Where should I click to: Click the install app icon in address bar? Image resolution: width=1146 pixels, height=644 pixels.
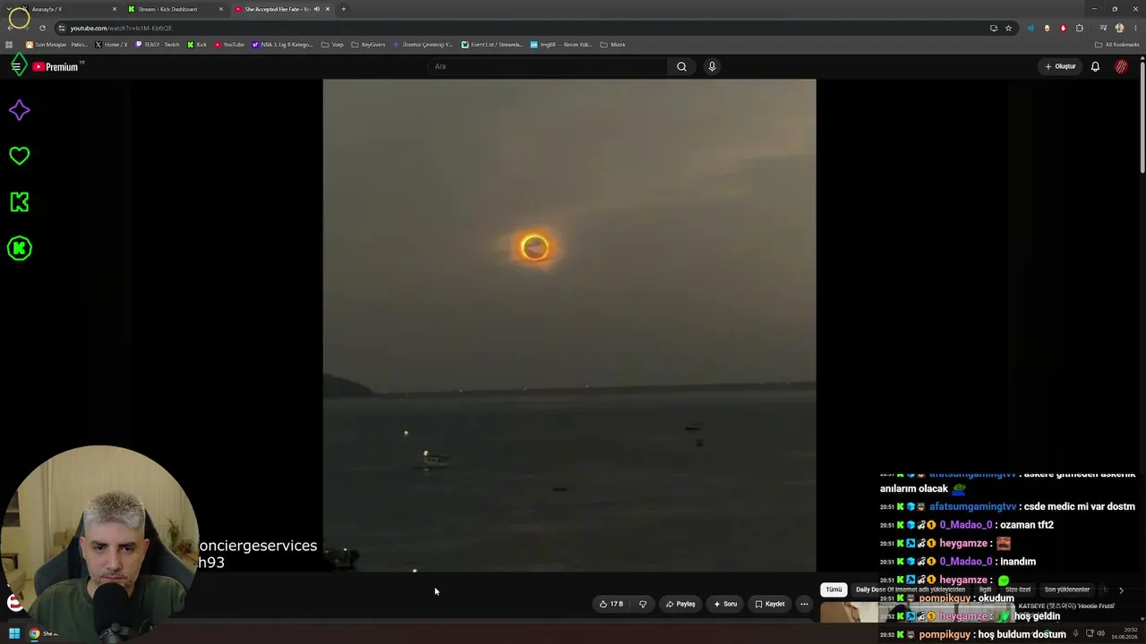(994, 28)
